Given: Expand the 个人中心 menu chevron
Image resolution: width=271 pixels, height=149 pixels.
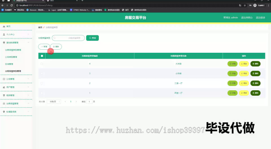Looking at the screenshot, I should tap(28, 34).
